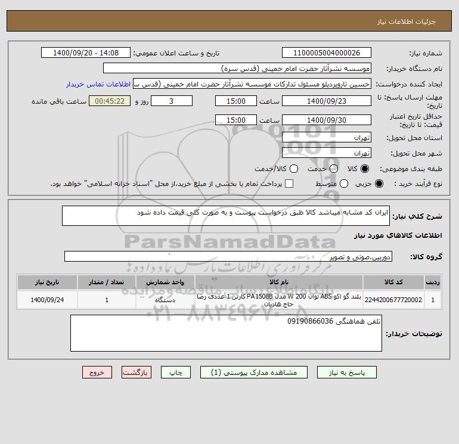Click the announcement date field 1400/09/20 - 14:08

pyautogui.click(x=86, y=52)
